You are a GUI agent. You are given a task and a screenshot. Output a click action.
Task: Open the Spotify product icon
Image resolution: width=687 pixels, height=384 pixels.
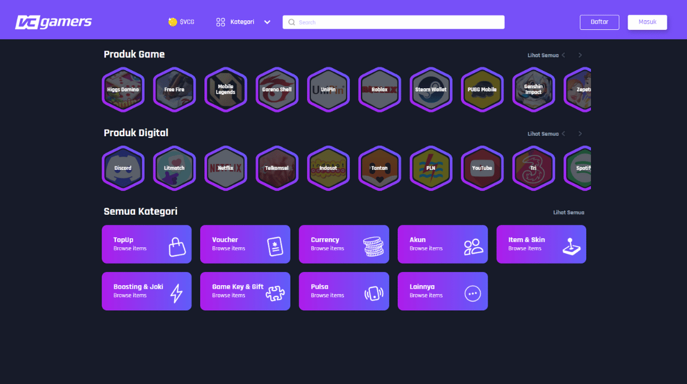[x=578, y=168]
